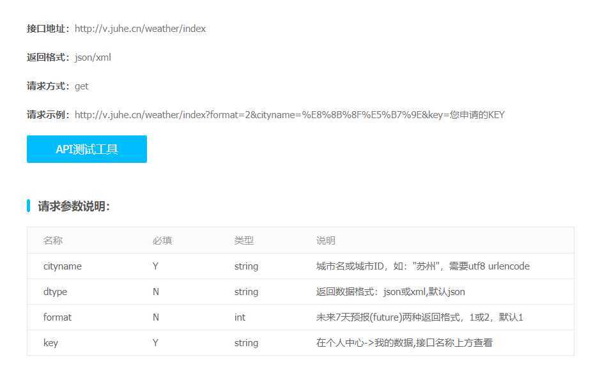
Task: Select the interface URL http://v.juhe.cn/weather/index
Action: [x=140, y=29]
